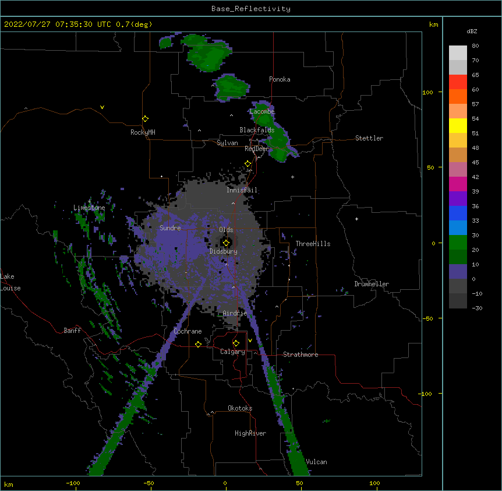Viewport: 502px width, 491px height.
Task: Pick the light gray 70-80 dBZ legend swatch
Action: pyautogui.click(x=458, y=53)
